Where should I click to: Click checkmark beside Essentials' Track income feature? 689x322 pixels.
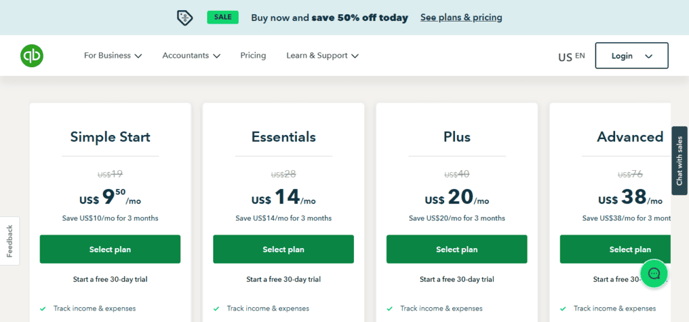click(216, 309)
